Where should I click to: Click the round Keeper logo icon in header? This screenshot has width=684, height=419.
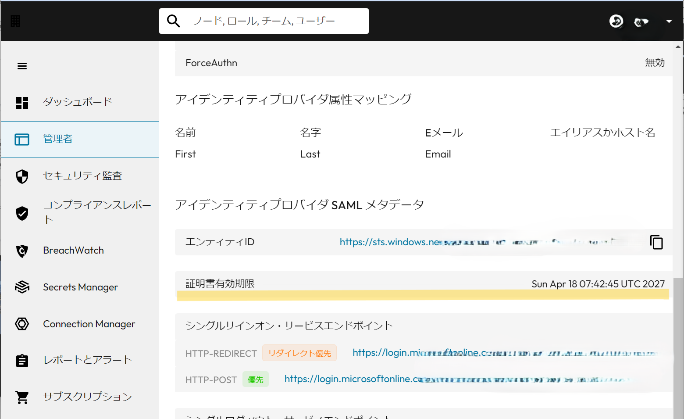tap(616, 21)
